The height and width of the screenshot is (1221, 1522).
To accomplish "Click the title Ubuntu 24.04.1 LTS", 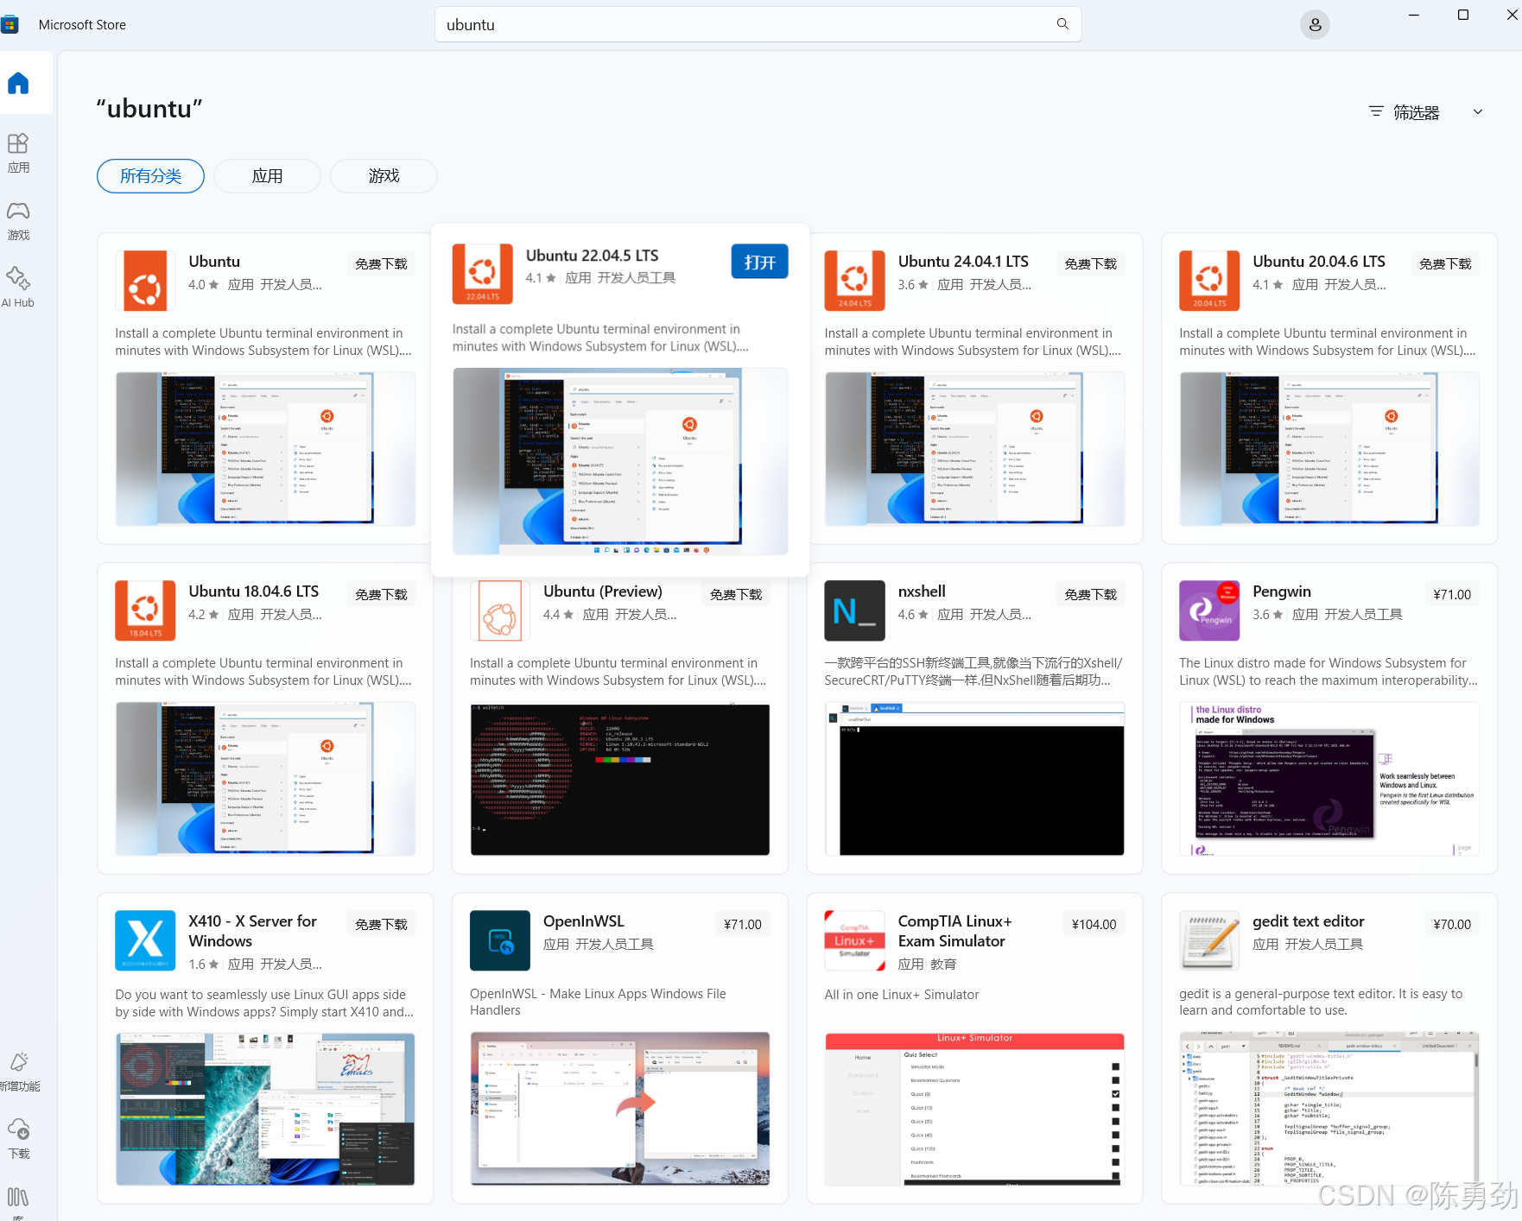I will (963, 262).
